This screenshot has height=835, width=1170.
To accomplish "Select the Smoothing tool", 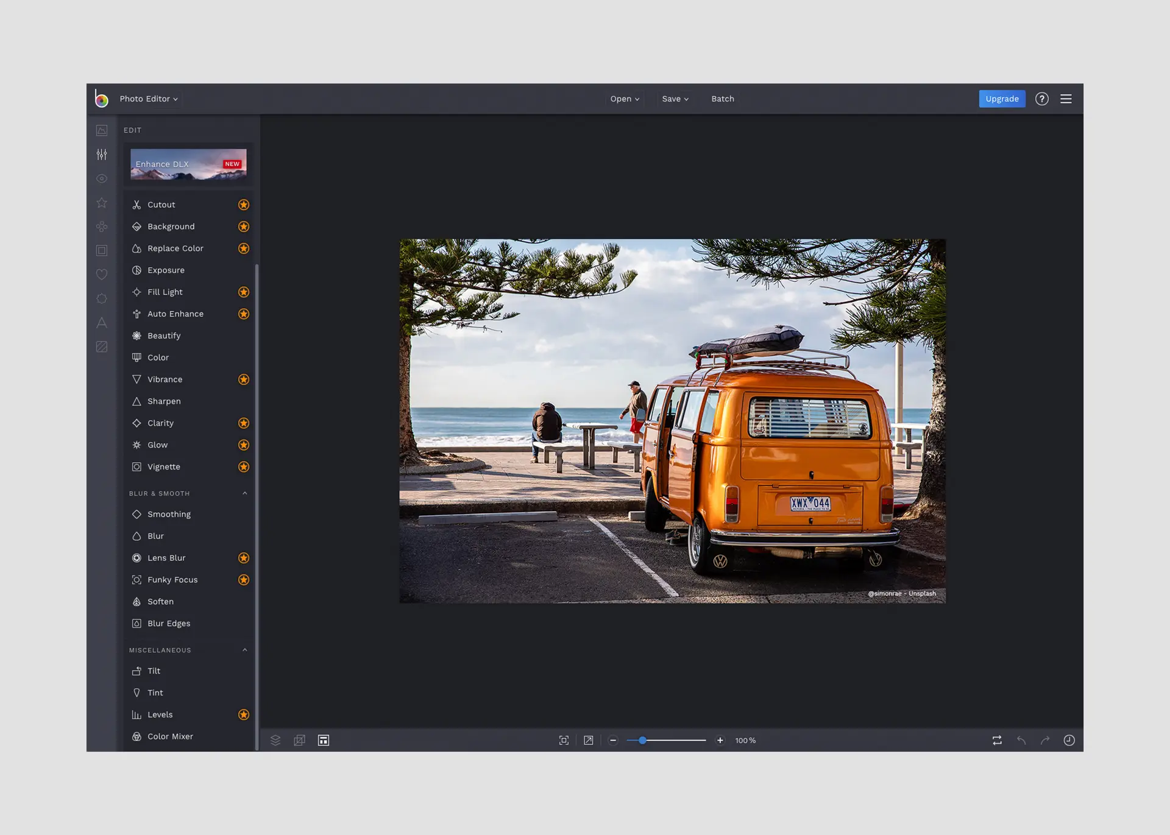I will click(x=189, y=514).
